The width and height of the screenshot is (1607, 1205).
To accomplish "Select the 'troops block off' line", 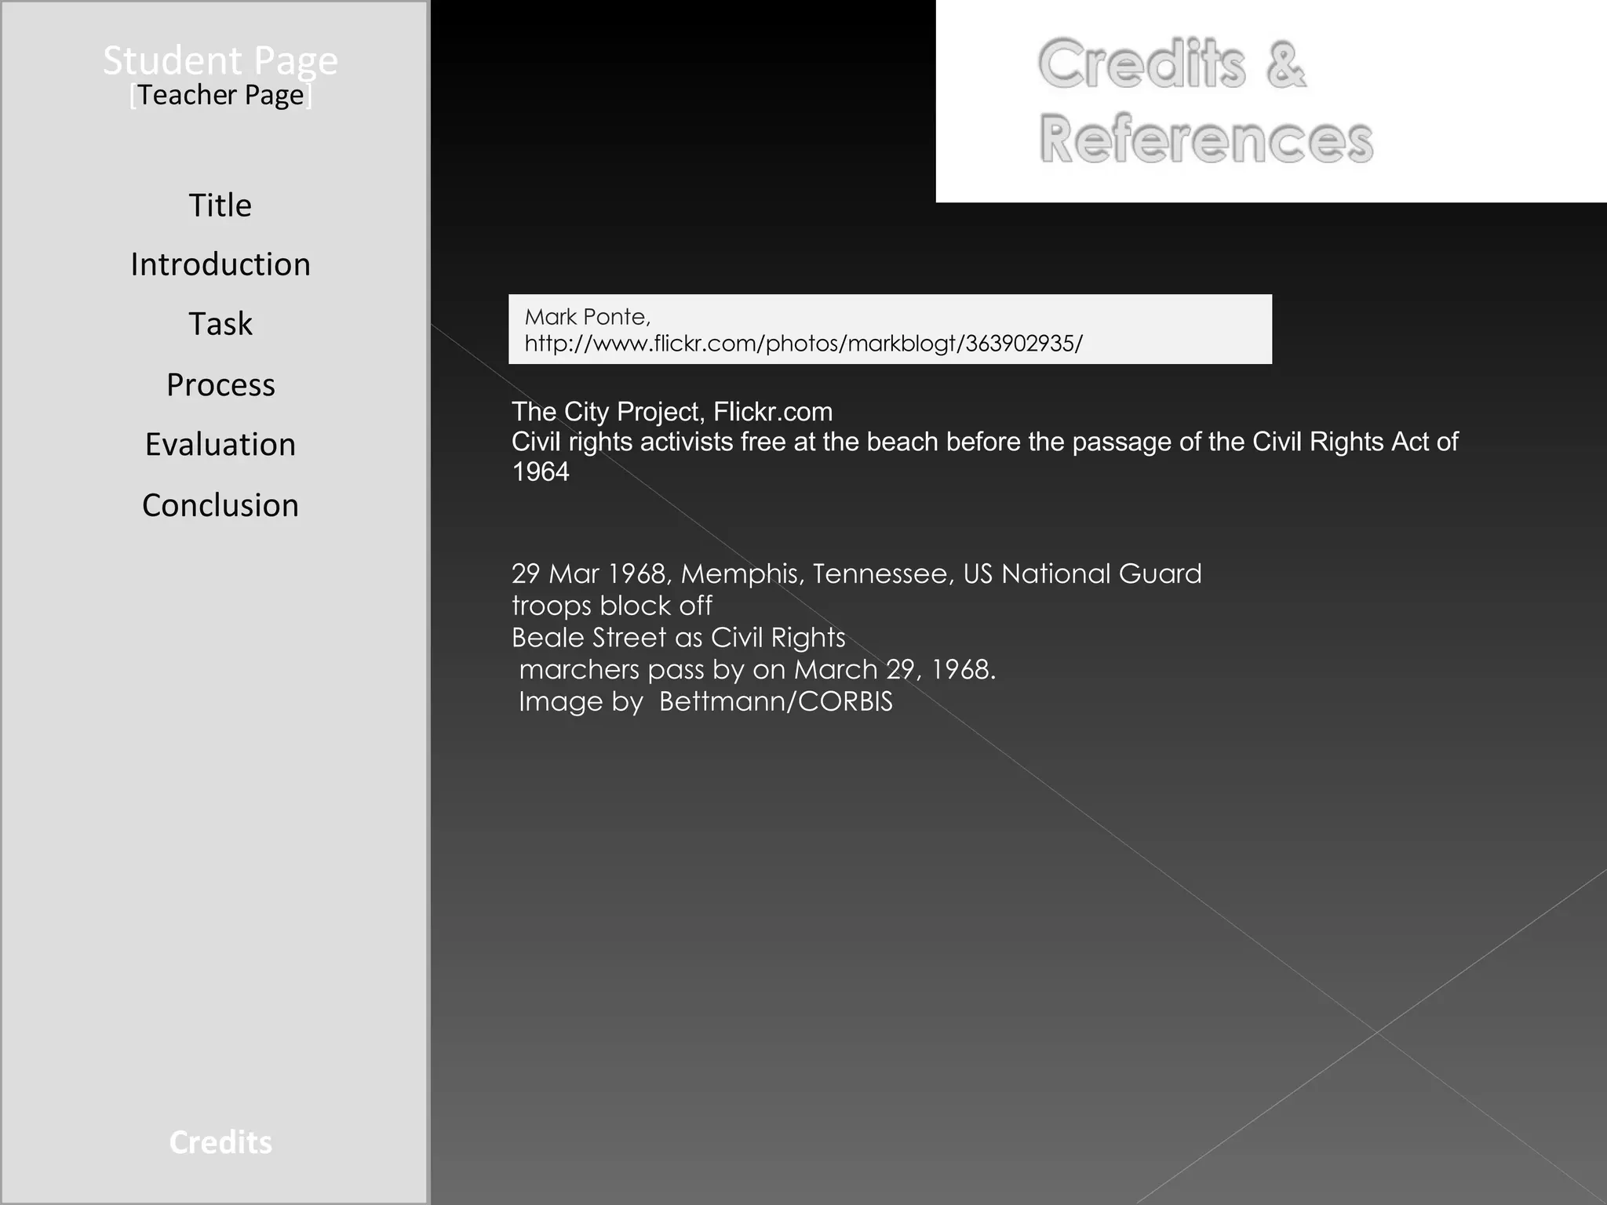I will click(611, 606).
